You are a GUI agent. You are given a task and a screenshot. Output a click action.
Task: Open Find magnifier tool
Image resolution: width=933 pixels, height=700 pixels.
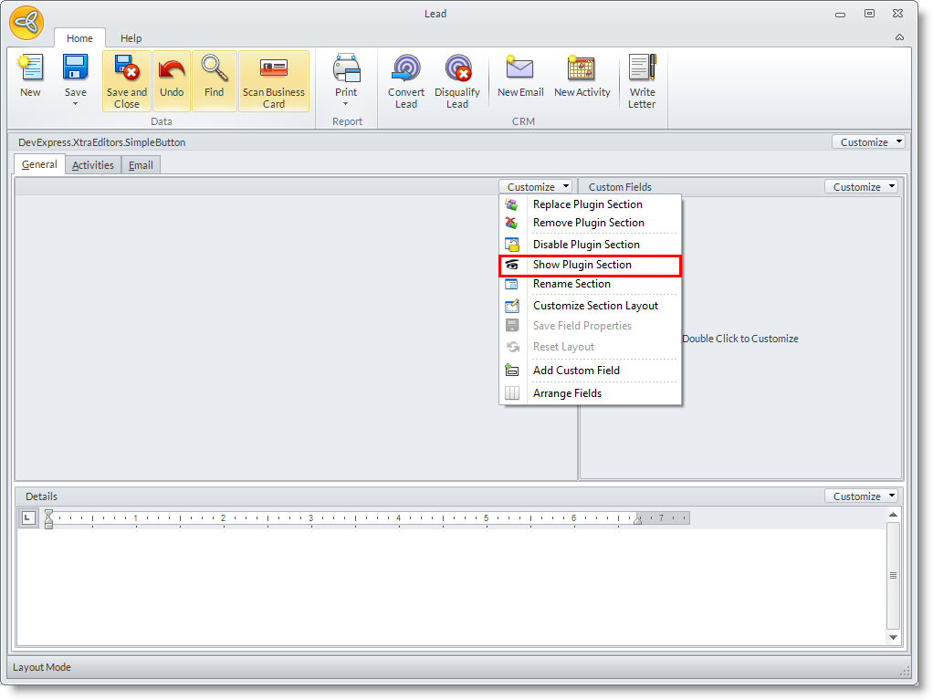point(215,70)
